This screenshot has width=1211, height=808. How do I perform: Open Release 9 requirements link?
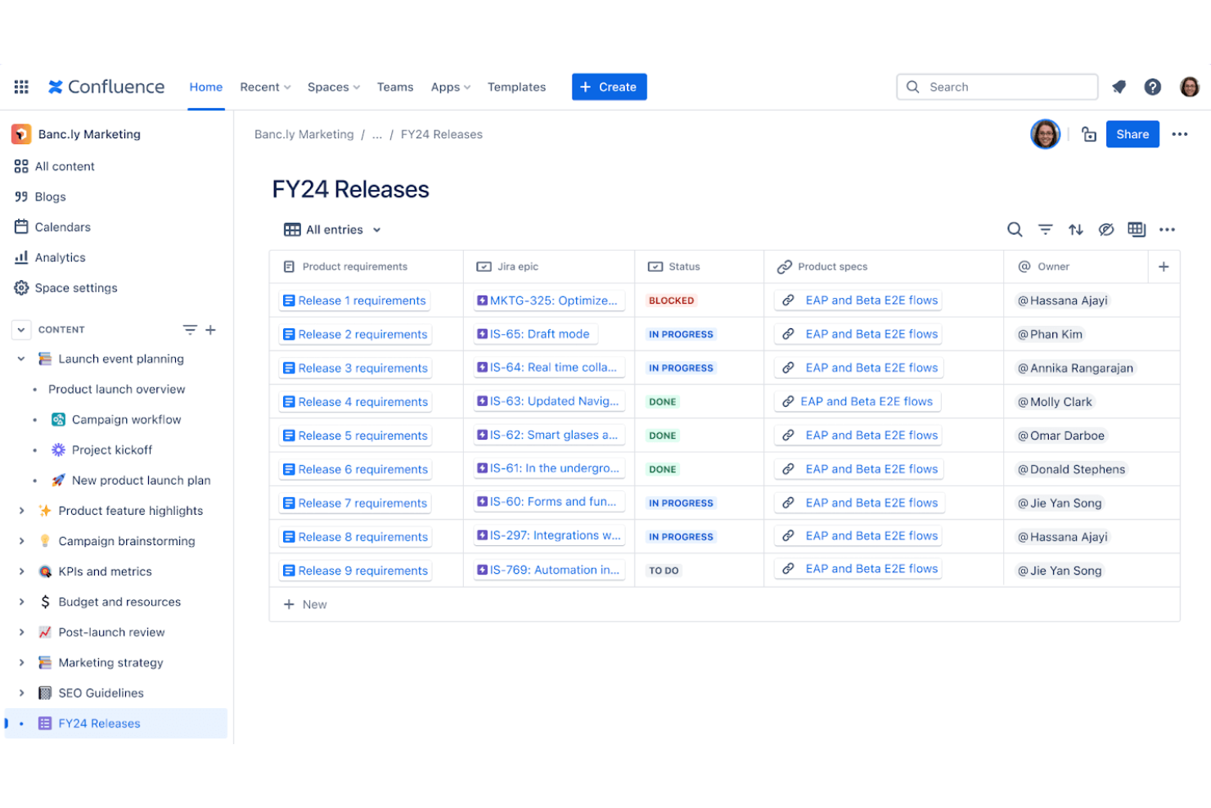click(x=355, y=571)
